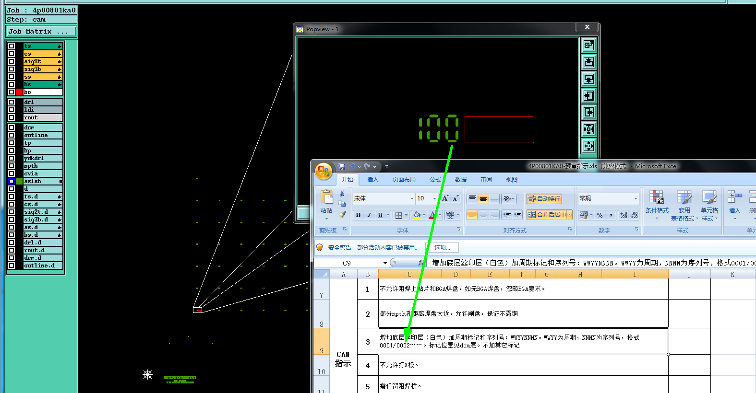Image resolution: width=756 pixels, height=393 pixels.
Task: Center text horizontally in Excel
Action: tap(483, 215)
